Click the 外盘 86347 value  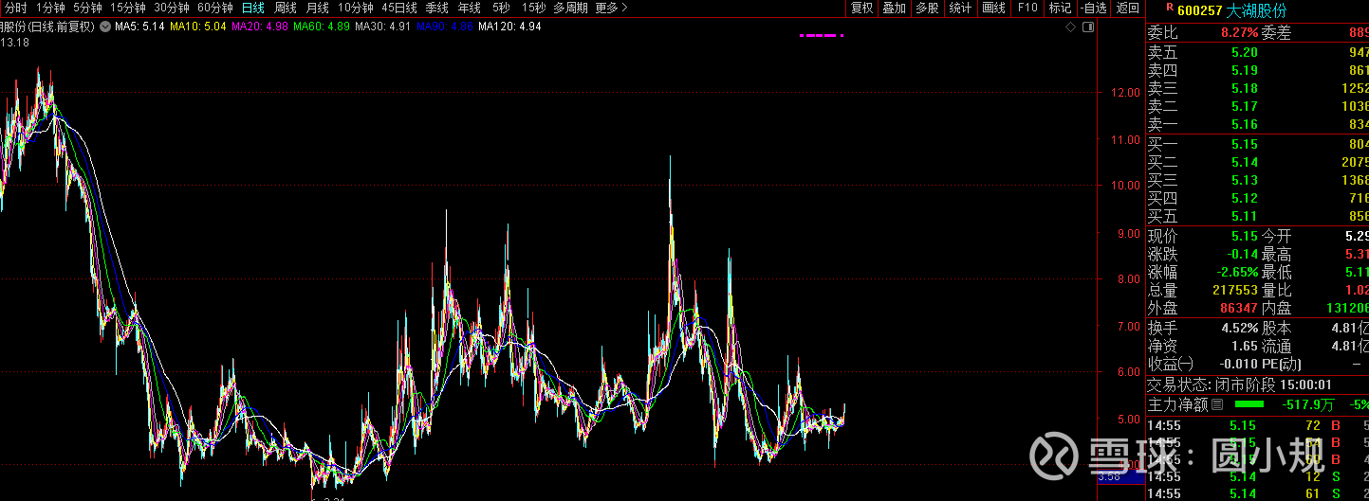[1239, 308]
